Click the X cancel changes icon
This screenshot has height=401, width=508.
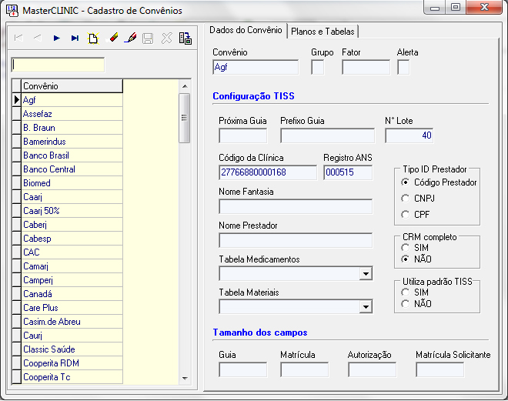click(166, 38)
